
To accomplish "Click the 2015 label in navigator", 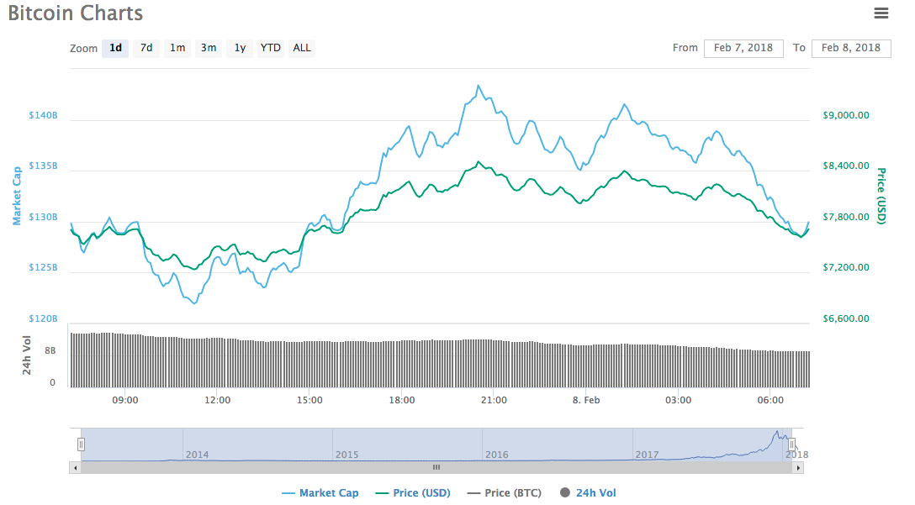I will 347,455.
